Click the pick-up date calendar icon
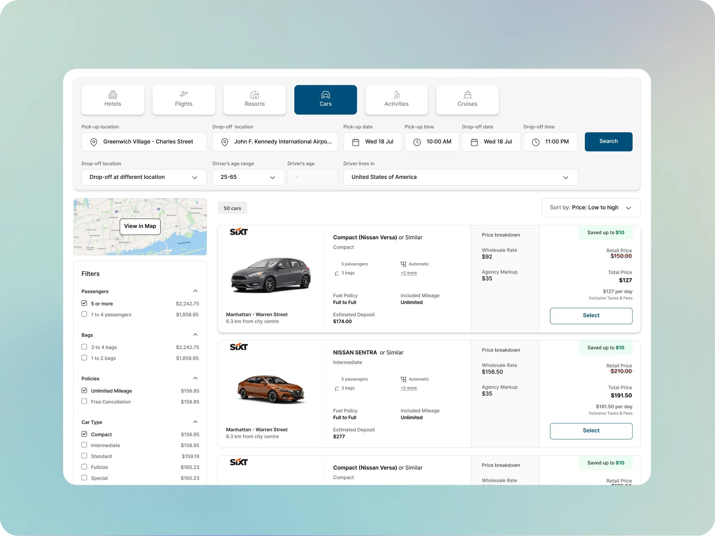This screenshot has width=715, height=536. pyautogui.click(x=356, y=142)
